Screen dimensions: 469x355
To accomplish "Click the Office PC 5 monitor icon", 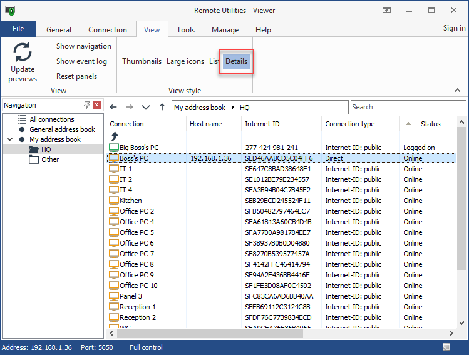I will coord(114,232).
